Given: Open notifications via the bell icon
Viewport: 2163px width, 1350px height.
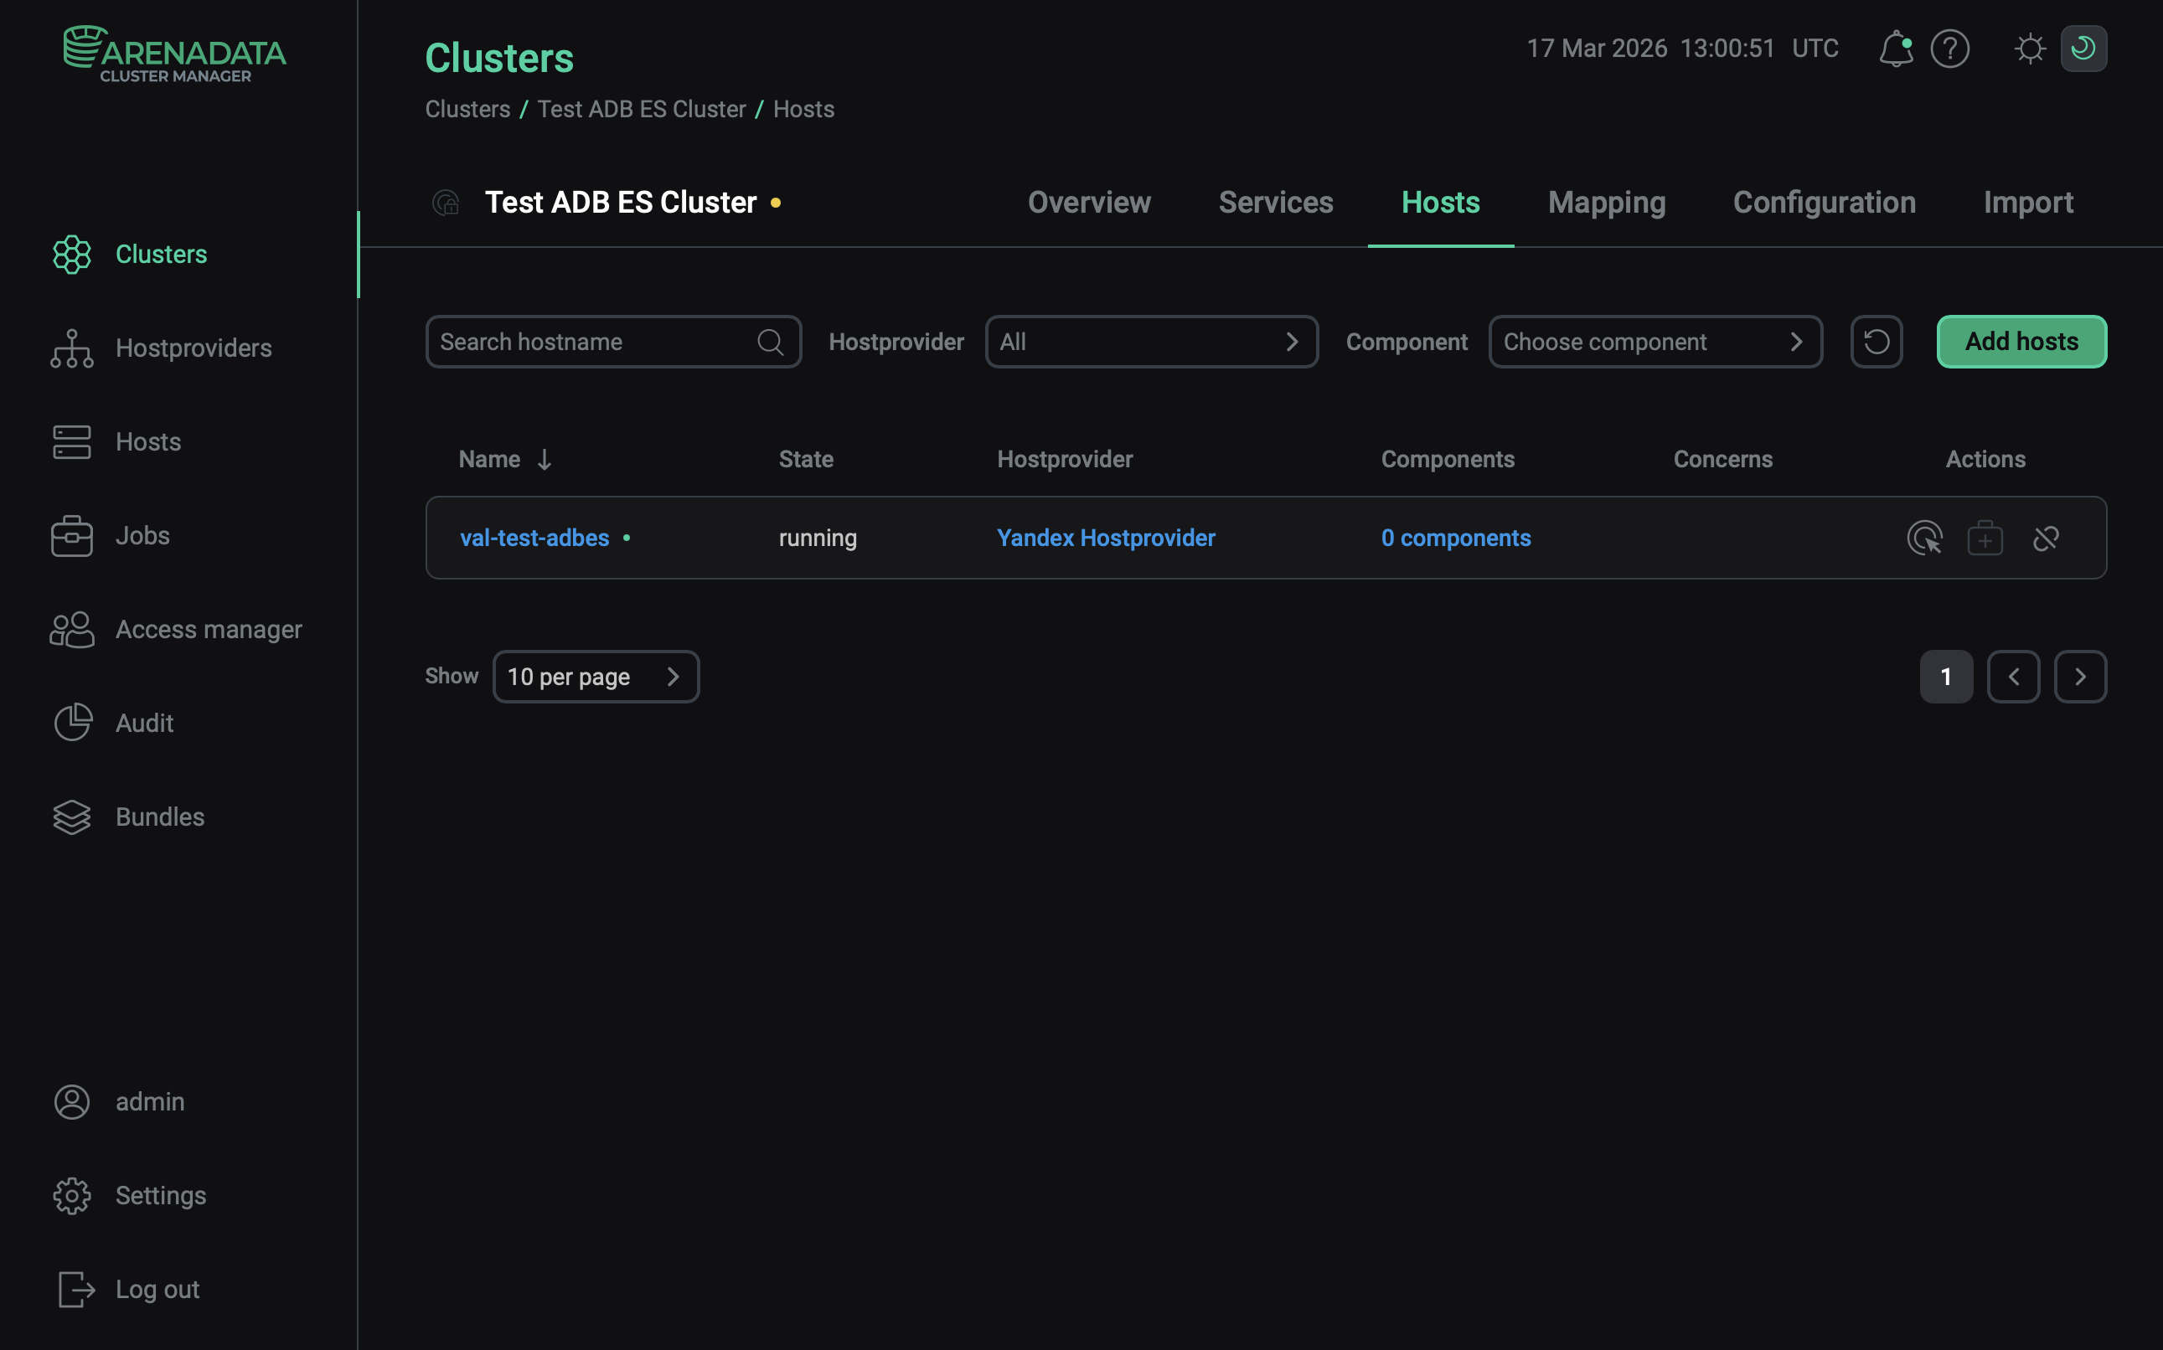Looking at the screenshot, I should click(1895, 49).
